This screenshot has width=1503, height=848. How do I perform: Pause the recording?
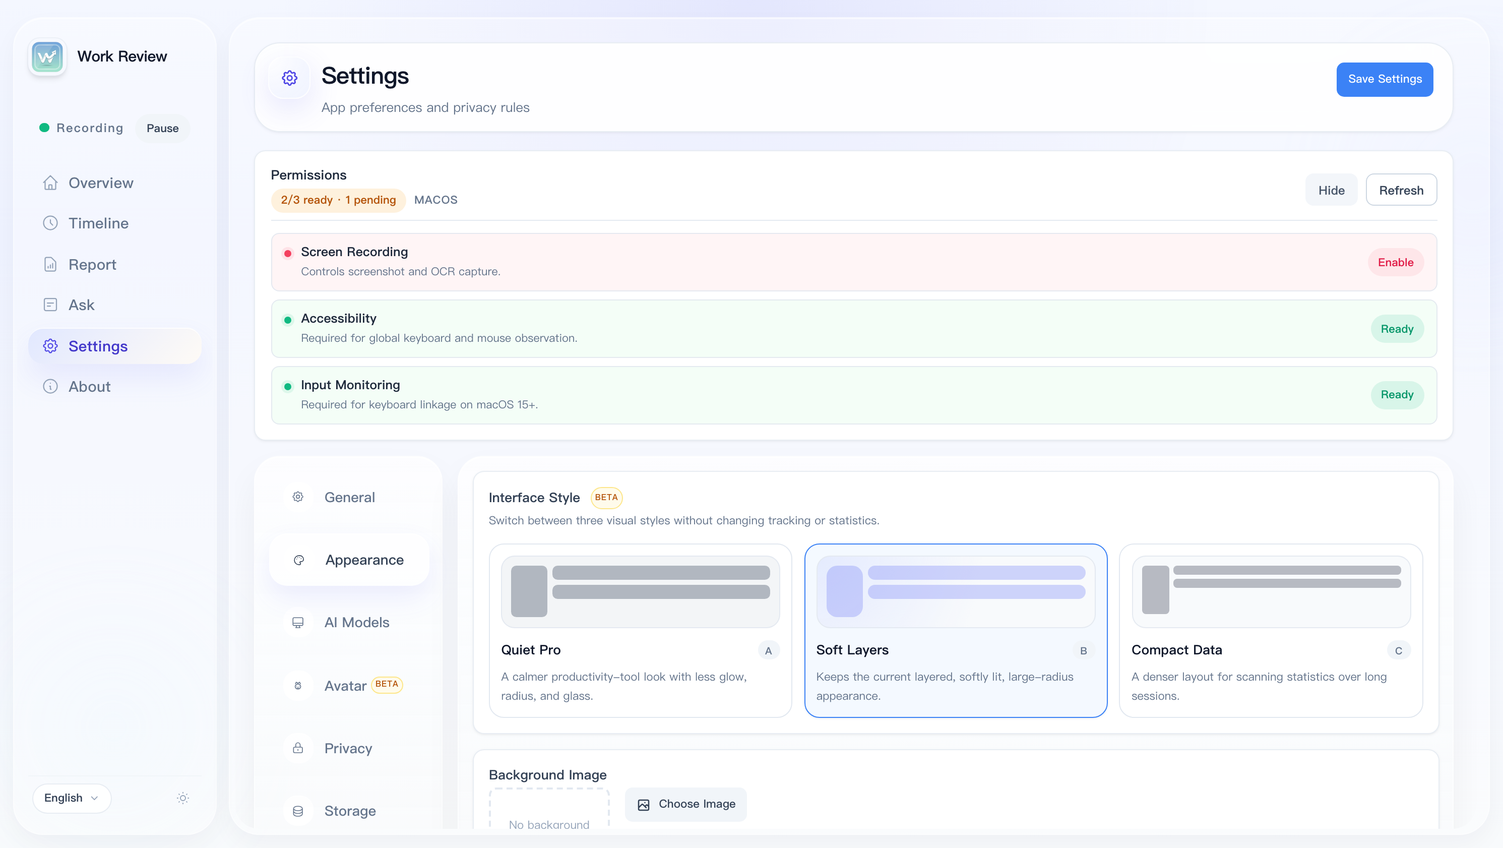tap(163, 129)
